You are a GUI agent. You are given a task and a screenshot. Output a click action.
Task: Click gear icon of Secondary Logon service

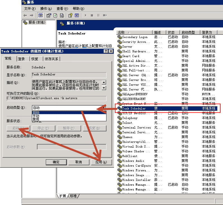tap(120, 37)
